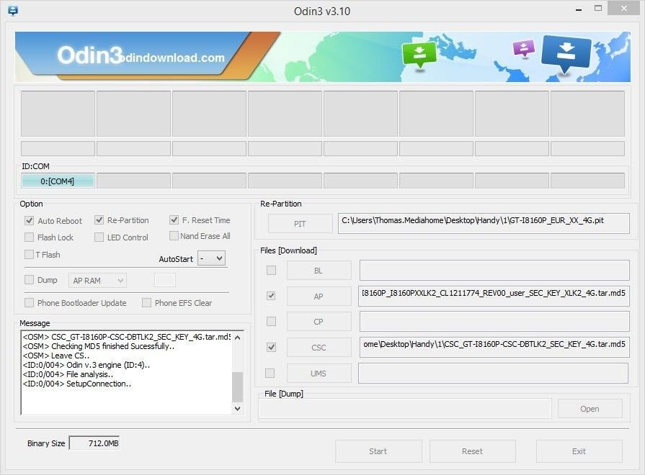
Task: Minimize the Odin3 window
Action: click(579, 9)
